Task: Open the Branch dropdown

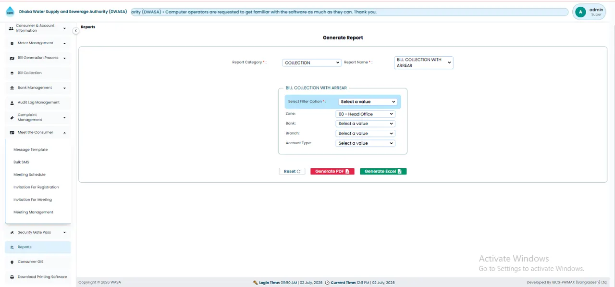Action: [x=365, y=133]
